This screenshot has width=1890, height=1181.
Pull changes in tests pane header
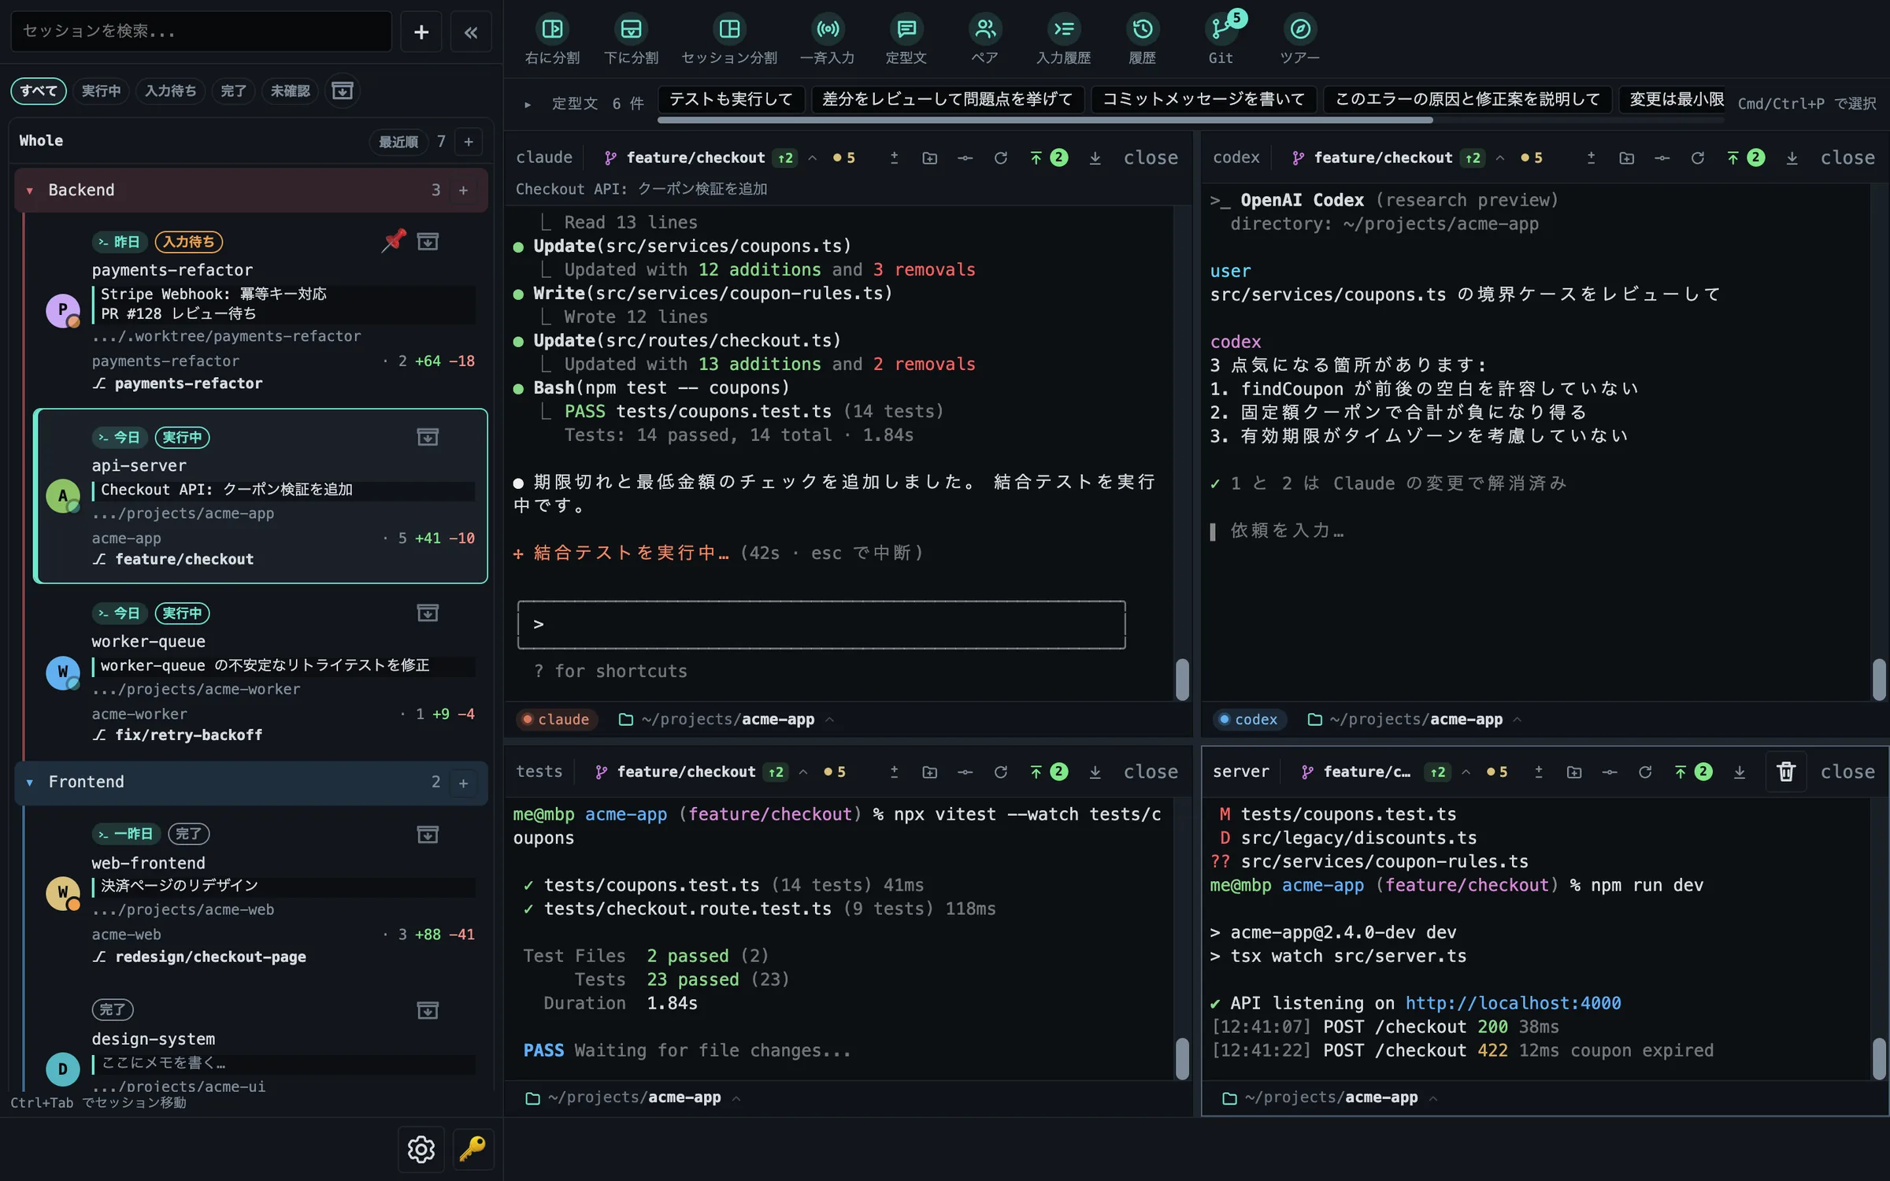(1095, 772)
